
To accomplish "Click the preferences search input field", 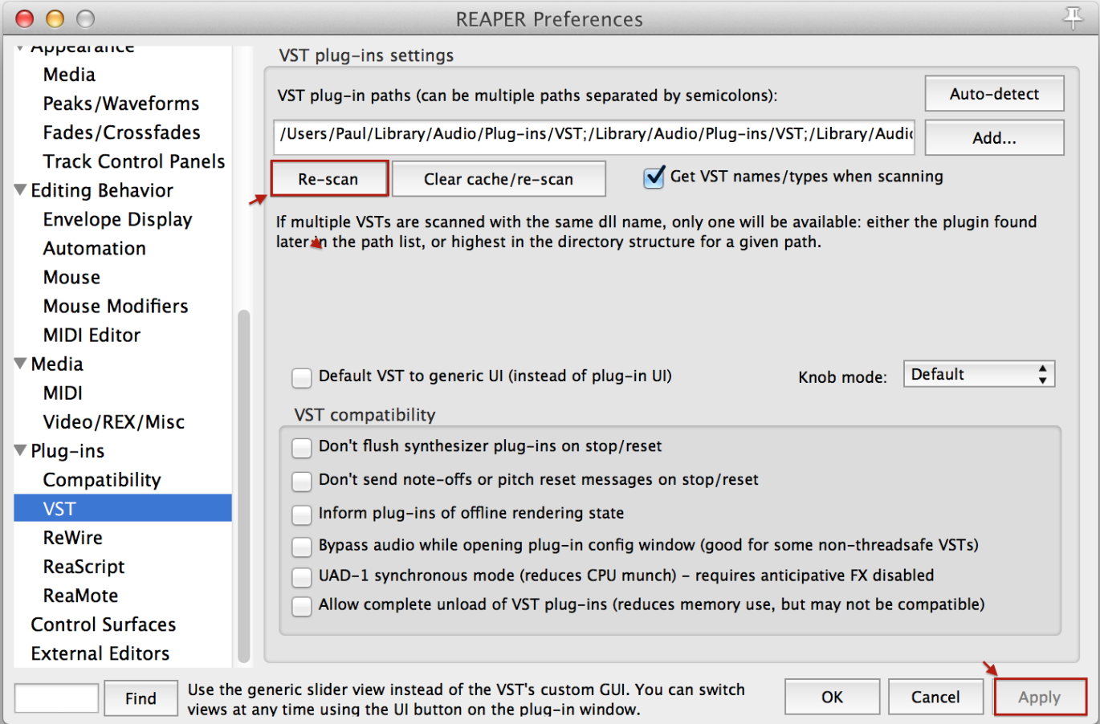I will click(56, 698).
